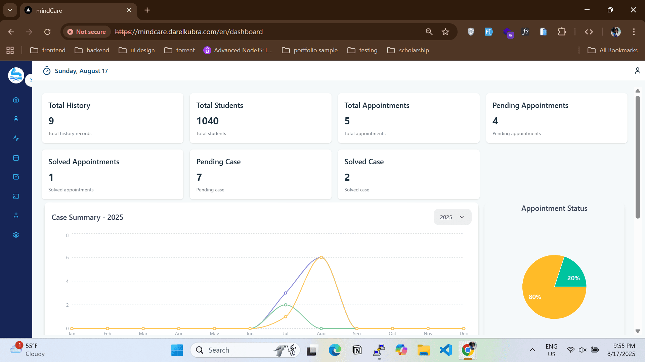Image resolution: width=645 pixels, height=362 pixels.
Task: Expand the sidebar with the chevron arrow
Action: (x=31, y=80)
